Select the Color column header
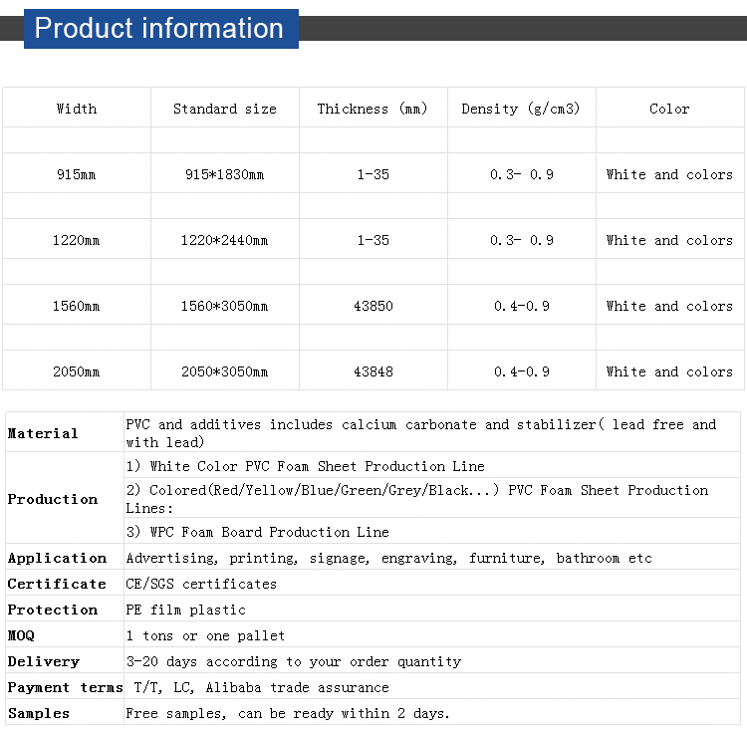Viewport: 747px width, 734px height. coord(669,109)
